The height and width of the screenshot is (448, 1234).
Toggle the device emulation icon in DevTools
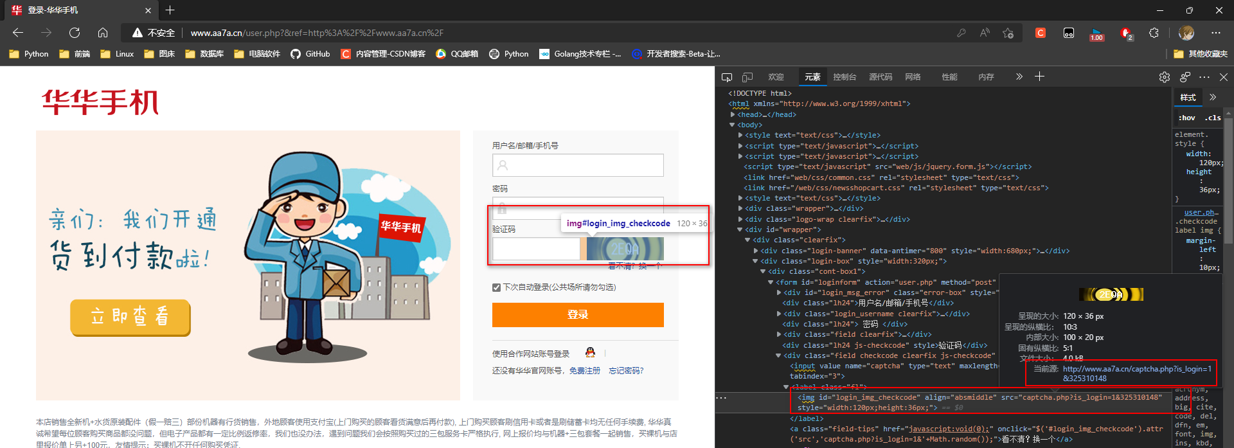pyautogui.click(x=747, y=77)
